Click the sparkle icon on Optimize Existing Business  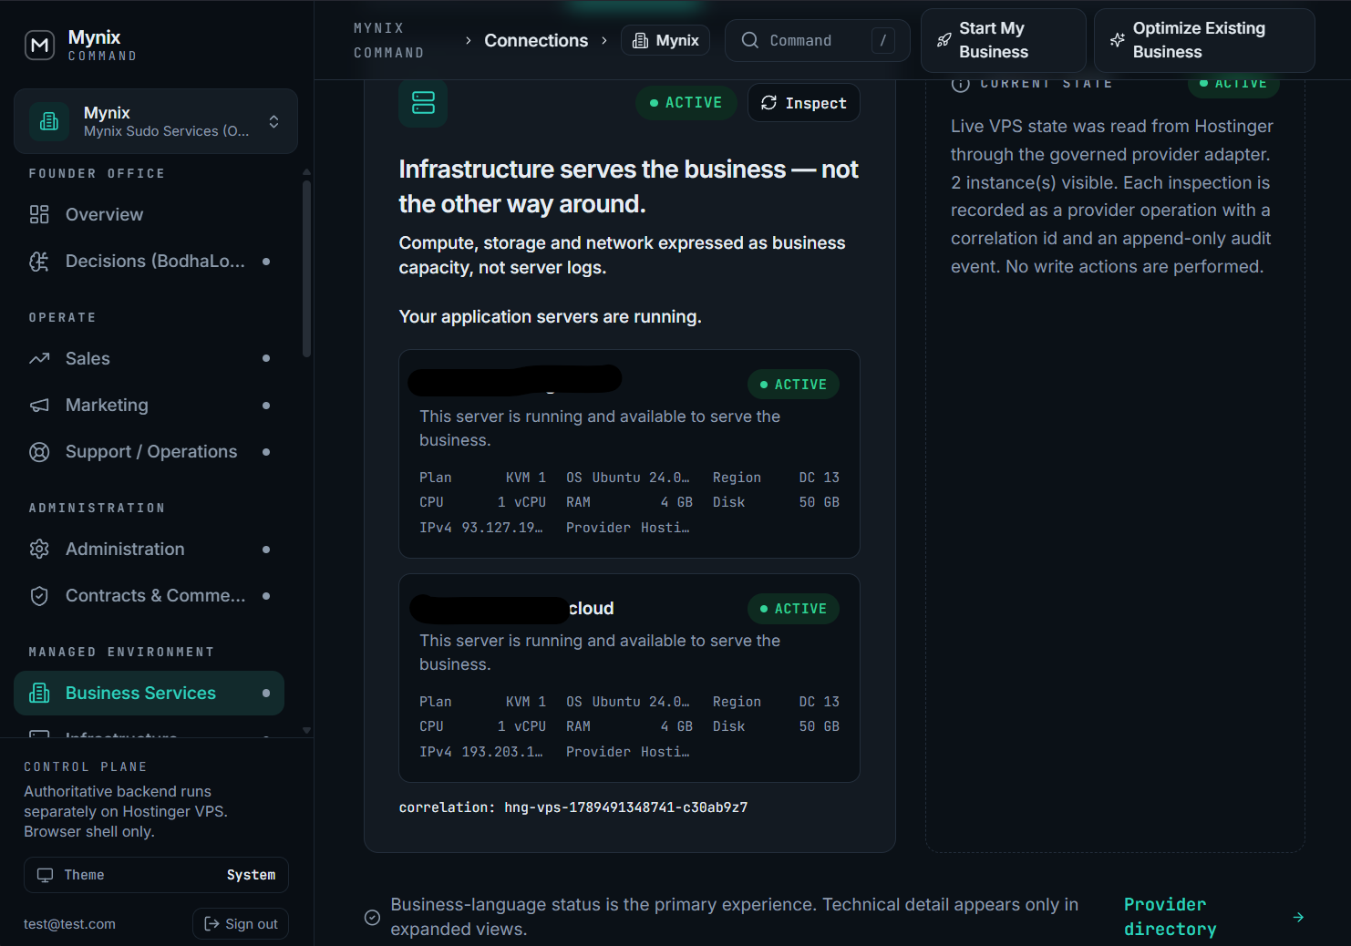point(1117,40)
